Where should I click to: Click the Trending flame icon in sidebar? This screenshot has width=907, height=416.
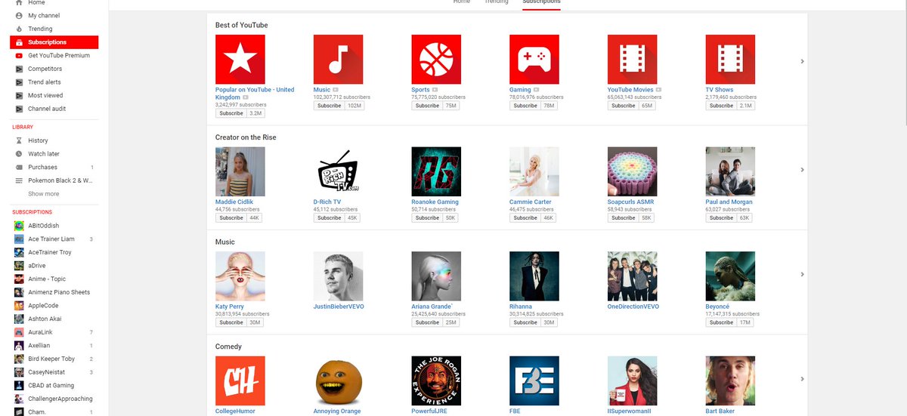click(20, 29)
